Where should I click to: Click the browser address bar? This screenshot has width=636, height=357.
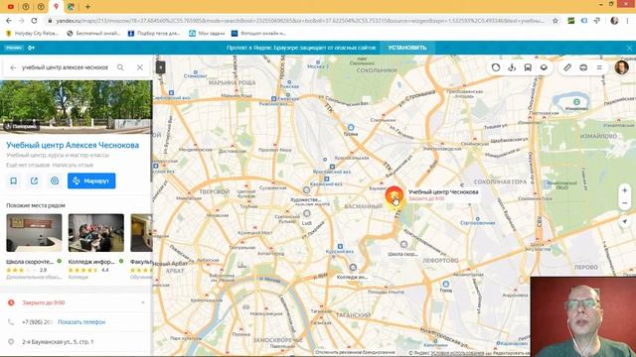click(299, 21)
